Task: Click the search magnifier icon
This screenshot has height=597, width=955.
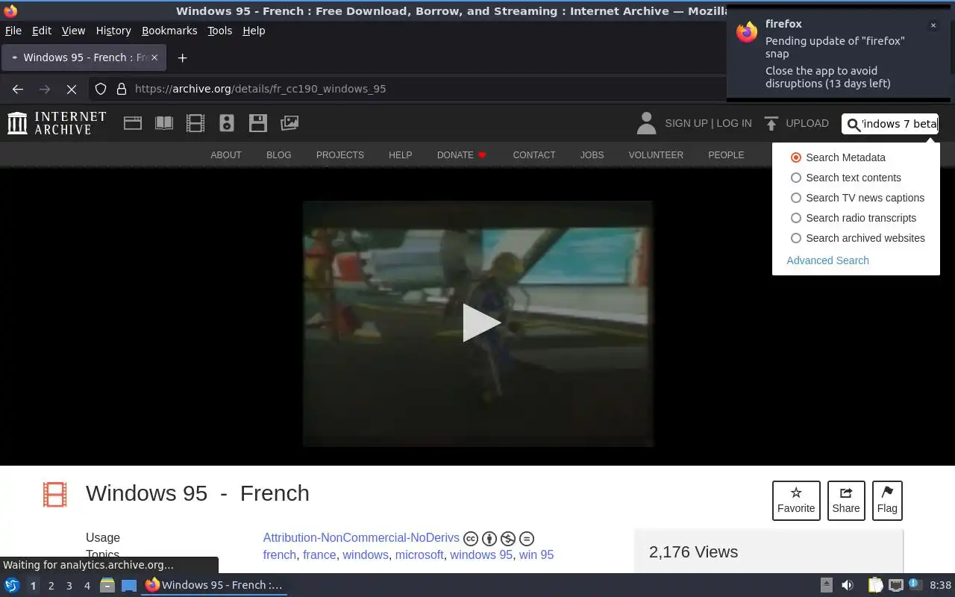Action: coord(854,125)
